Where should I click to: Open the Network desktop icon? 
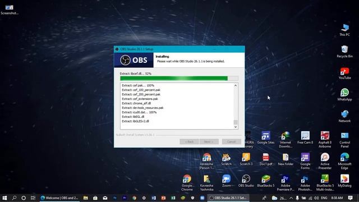click(344, 116)
